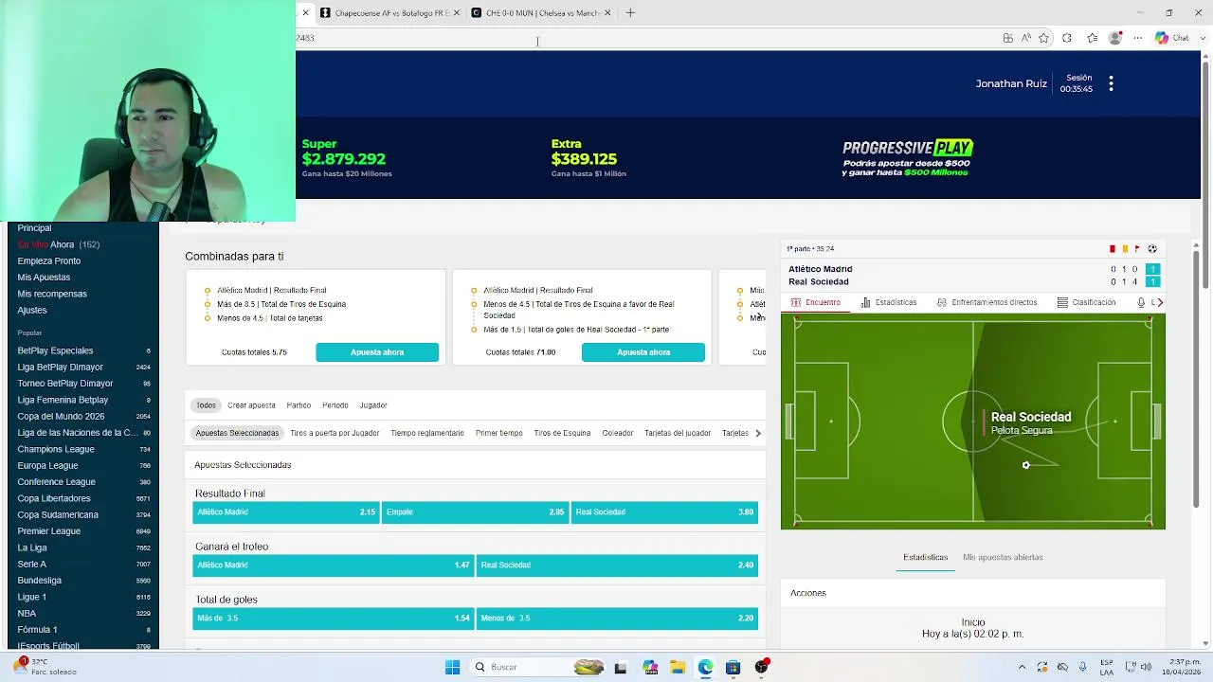
Task: Bet on Real Sociedad Resultado Final 3.80
Action: point(664,512)
